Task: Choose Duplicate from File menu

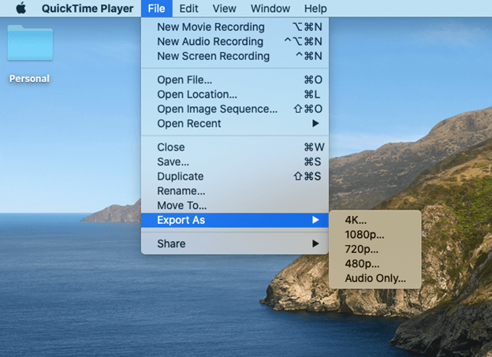Action: point(235,177)
